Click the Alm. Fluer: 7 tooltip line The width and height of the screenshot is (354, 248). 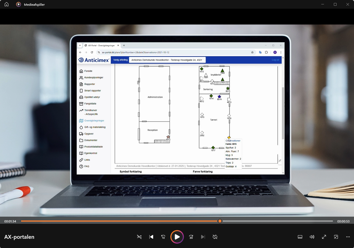point(232,151)
